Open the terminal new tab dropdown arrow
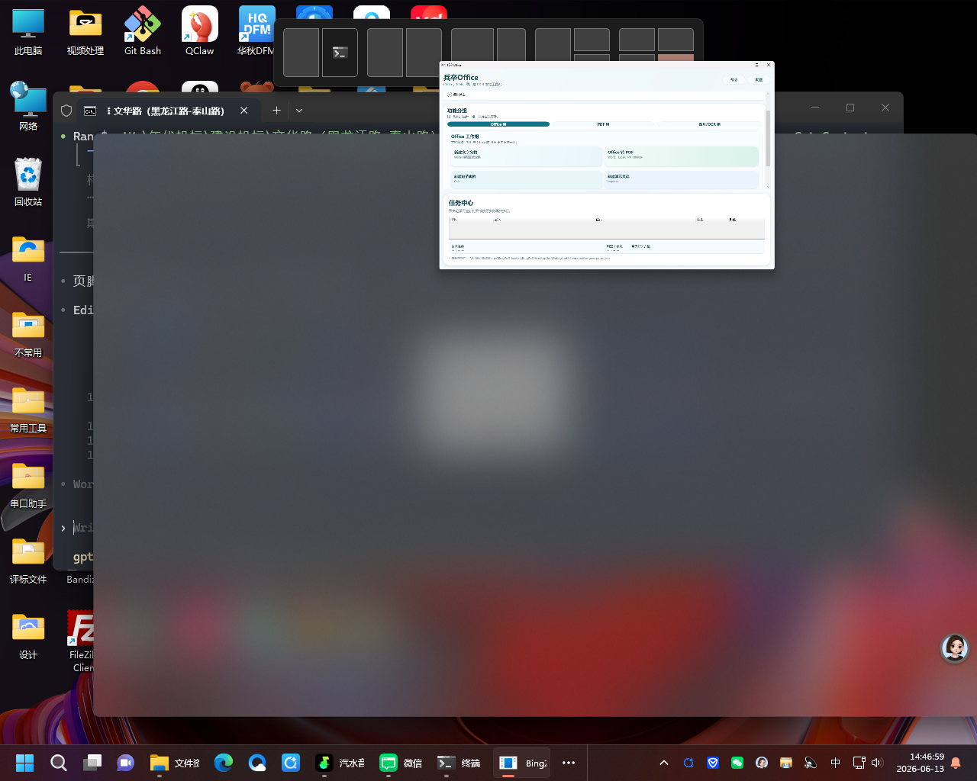Image resolution: width=977 pixels, height=781 pixels. pos(299,111)
